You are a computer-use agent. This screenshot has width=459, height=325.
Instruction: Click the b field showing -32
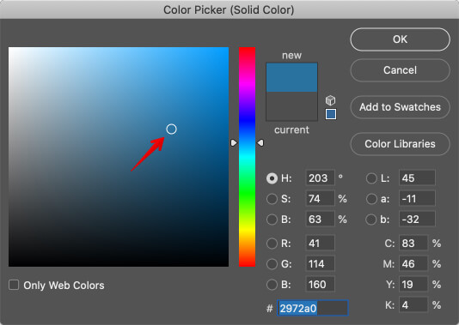[x=417, y=219]
